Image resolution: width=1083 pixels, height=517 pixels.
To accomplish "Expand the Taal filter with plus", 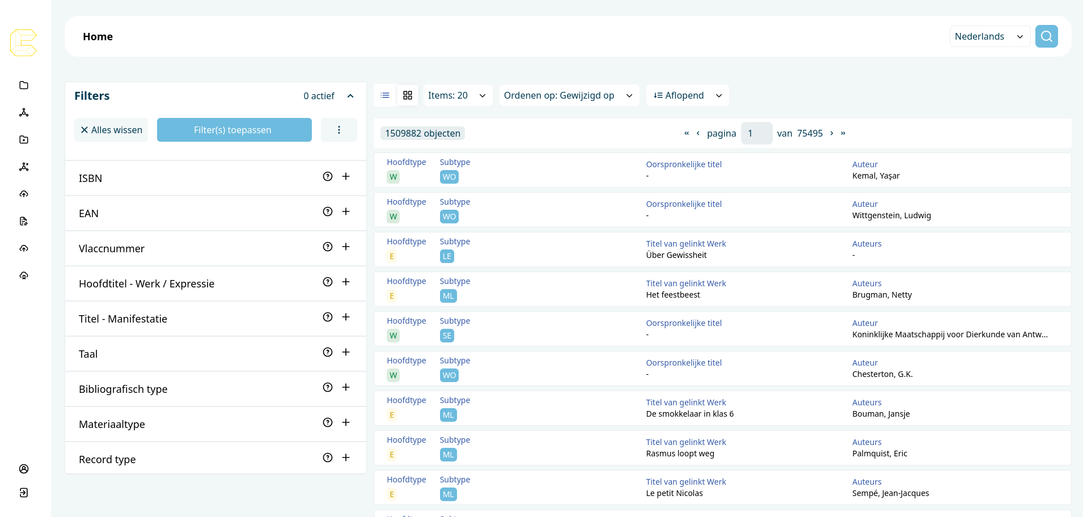I will pyautogui.click(x=346, y=352).
